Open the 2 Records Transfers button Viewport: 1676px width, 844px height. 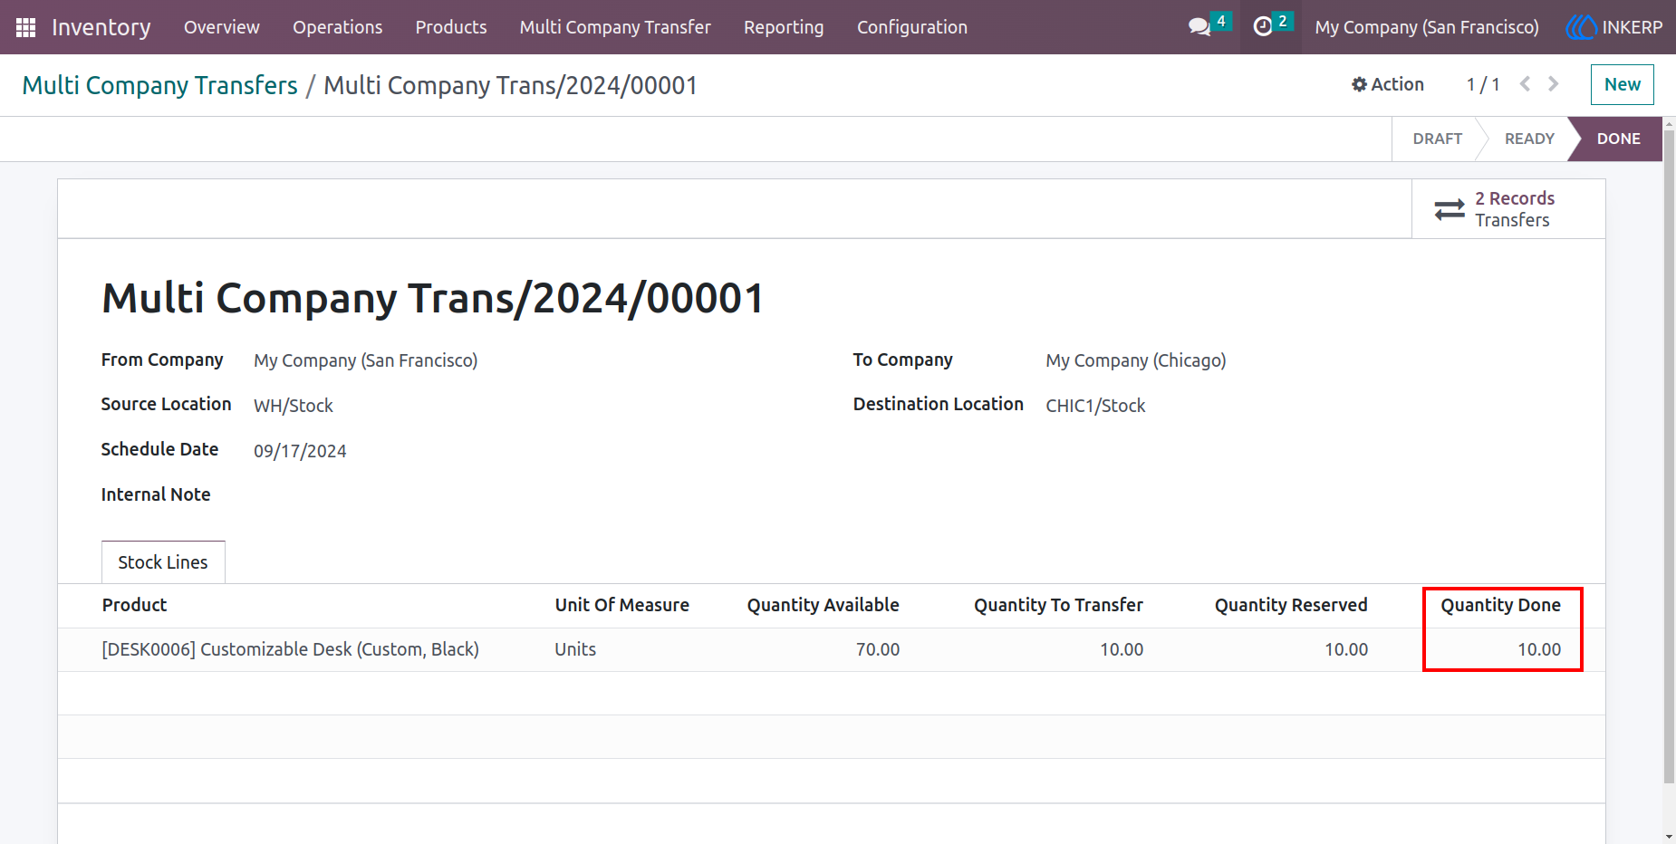(x=1508, y=209)
